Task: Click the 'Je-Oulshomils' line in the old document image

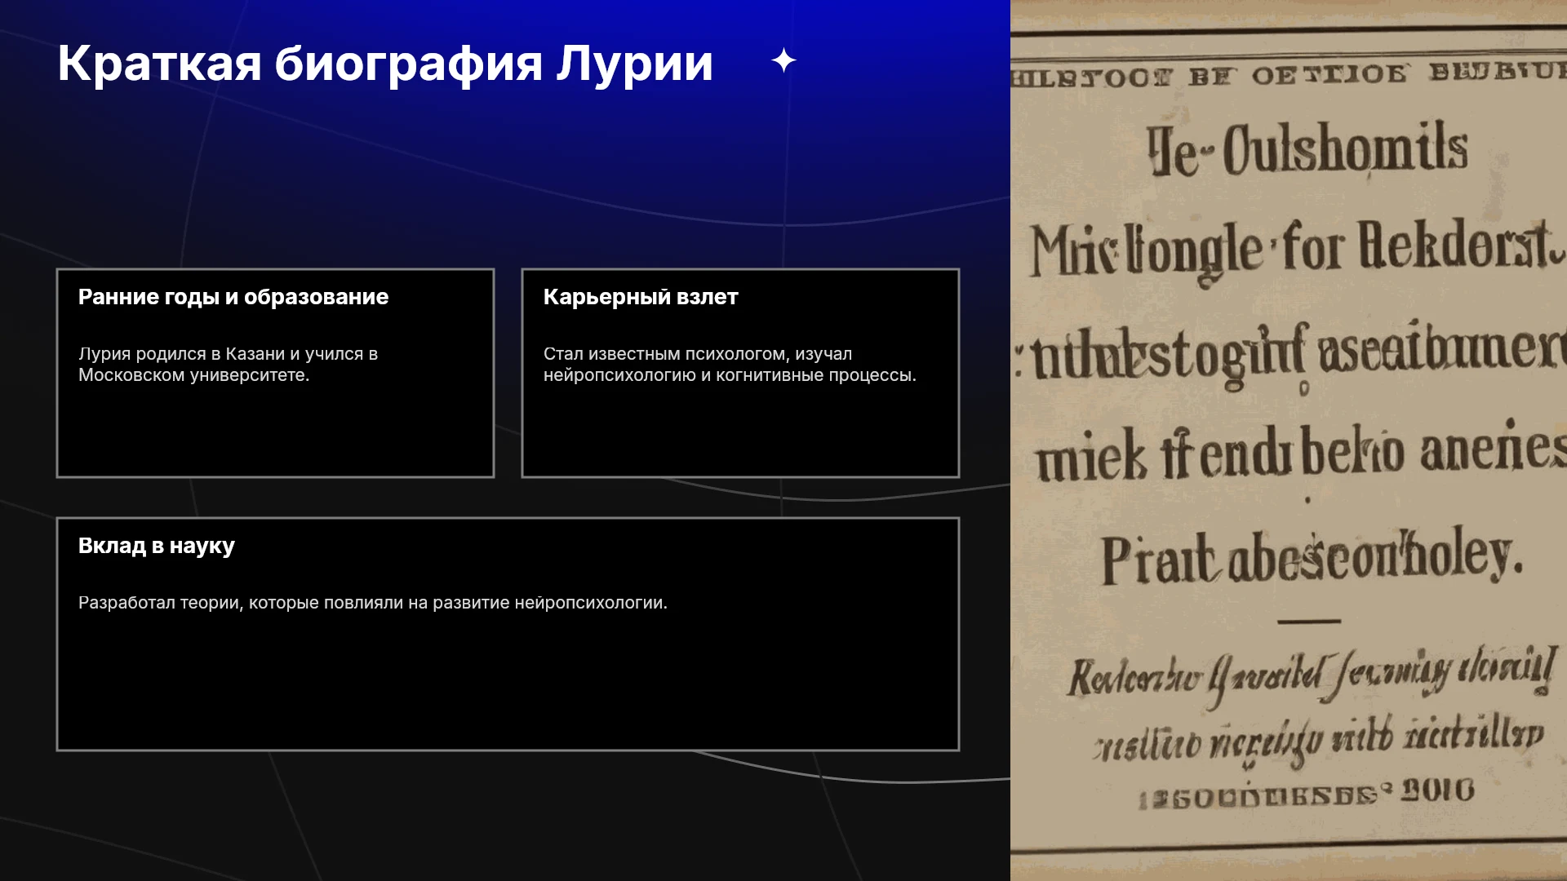Action: (1307, 150)
